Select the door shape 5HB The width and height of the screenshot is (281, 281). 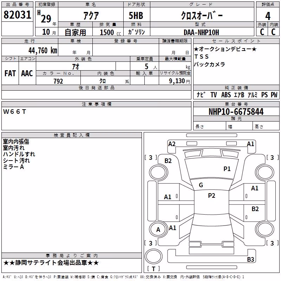click(136, 15)
